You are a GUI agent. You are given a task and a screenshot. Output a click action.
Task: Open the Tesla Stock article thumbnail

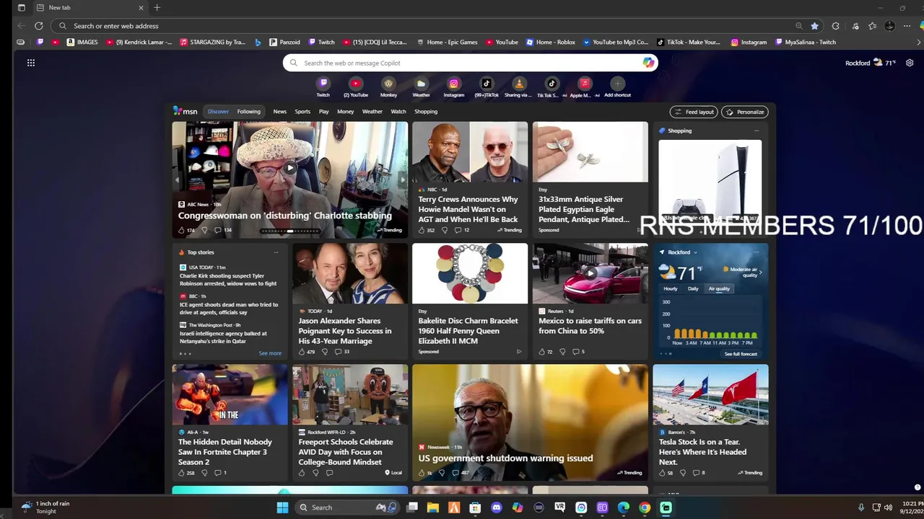pyautogui.click(x=710, y=394)
